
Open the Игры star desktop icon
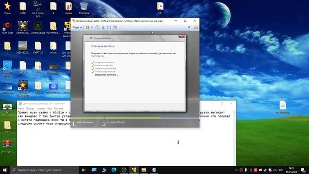click(7, 8)
